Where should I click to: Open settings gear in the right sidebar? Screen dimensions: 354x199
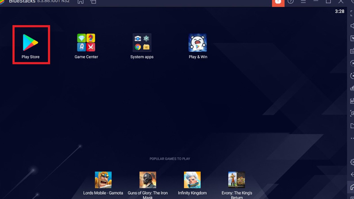coord(352,162)
